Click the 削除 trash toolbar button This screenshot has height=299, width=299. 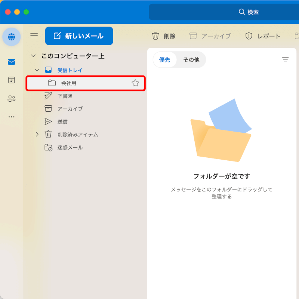pyautogui.click(x=164, y=36)
